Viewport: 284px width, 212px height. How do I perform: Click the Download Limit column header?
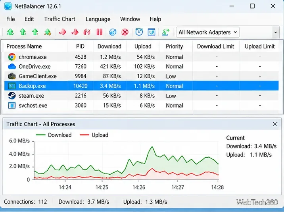[x=215, y=46]
